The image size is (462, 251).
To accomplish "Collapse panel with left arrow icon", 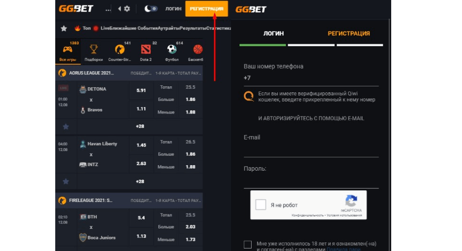I will (x=120, y=9).
